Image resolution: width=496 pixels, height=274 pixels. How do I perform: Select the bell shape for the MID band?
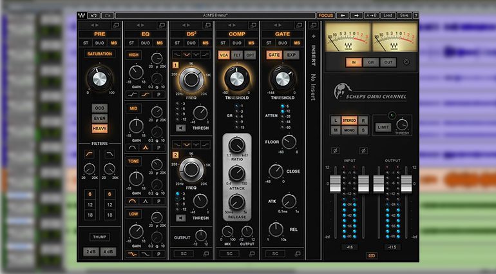tap(145, 148)
